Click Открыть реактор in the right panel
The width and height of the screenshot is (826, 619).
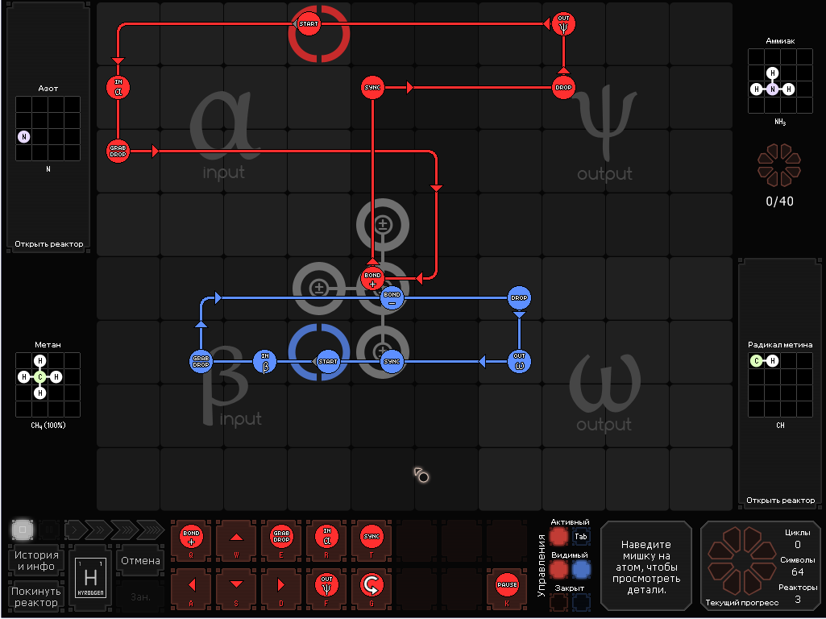click(780, 500)
